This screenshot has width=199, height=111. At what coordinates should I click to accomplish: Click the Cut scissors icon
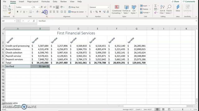coord(10,6)
